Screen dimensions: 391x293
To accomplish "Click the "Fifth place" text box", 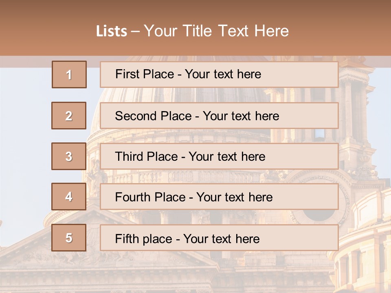I will click(219, 238).
